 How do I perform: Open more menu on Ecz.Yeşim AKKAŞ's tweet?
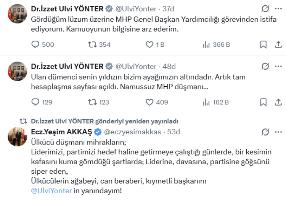coord(278,132)
